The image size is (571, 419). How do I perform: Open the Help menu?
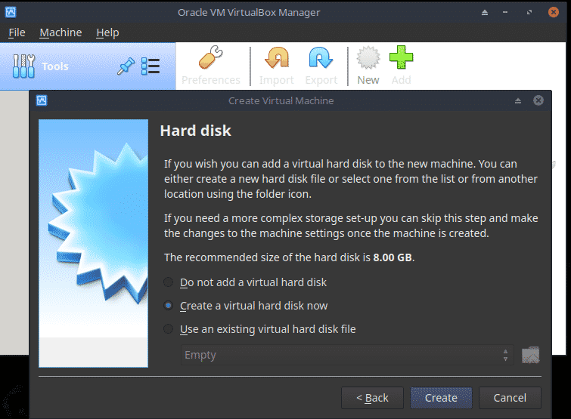(107, 32)
